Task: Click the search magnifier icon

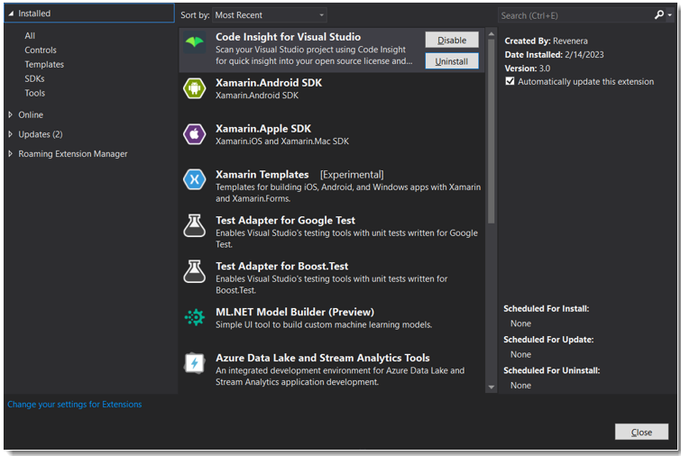Action: (x=659, y=15)
